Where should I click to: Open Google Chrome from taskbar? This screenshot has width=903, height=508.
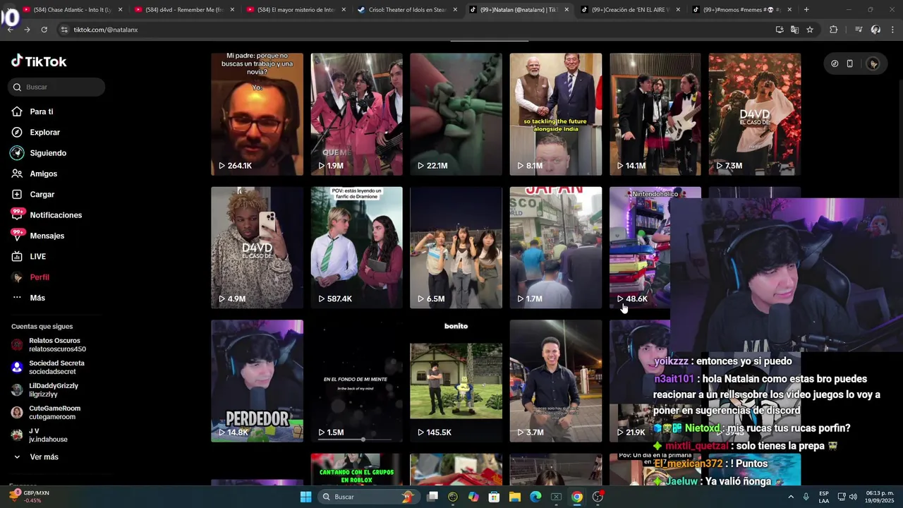(577, 497)
